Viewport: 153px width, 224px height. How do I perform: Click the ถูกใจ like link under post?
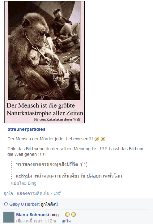click(8, 193)
